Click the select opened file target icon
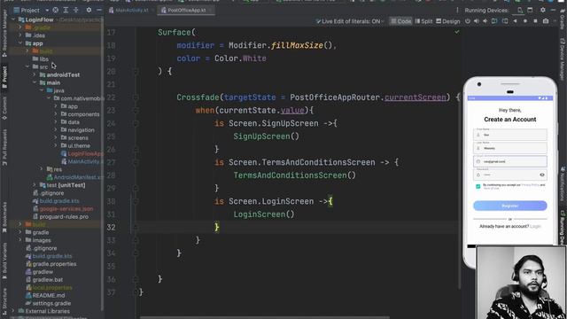This screenshot has width=567, height=319. click(x=55, y=10)
